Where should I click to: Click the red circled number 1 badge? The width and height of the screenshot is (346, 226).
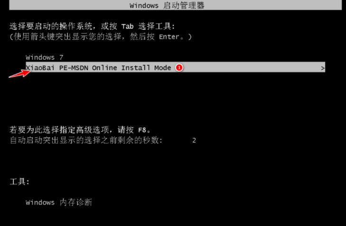point(179,68)
